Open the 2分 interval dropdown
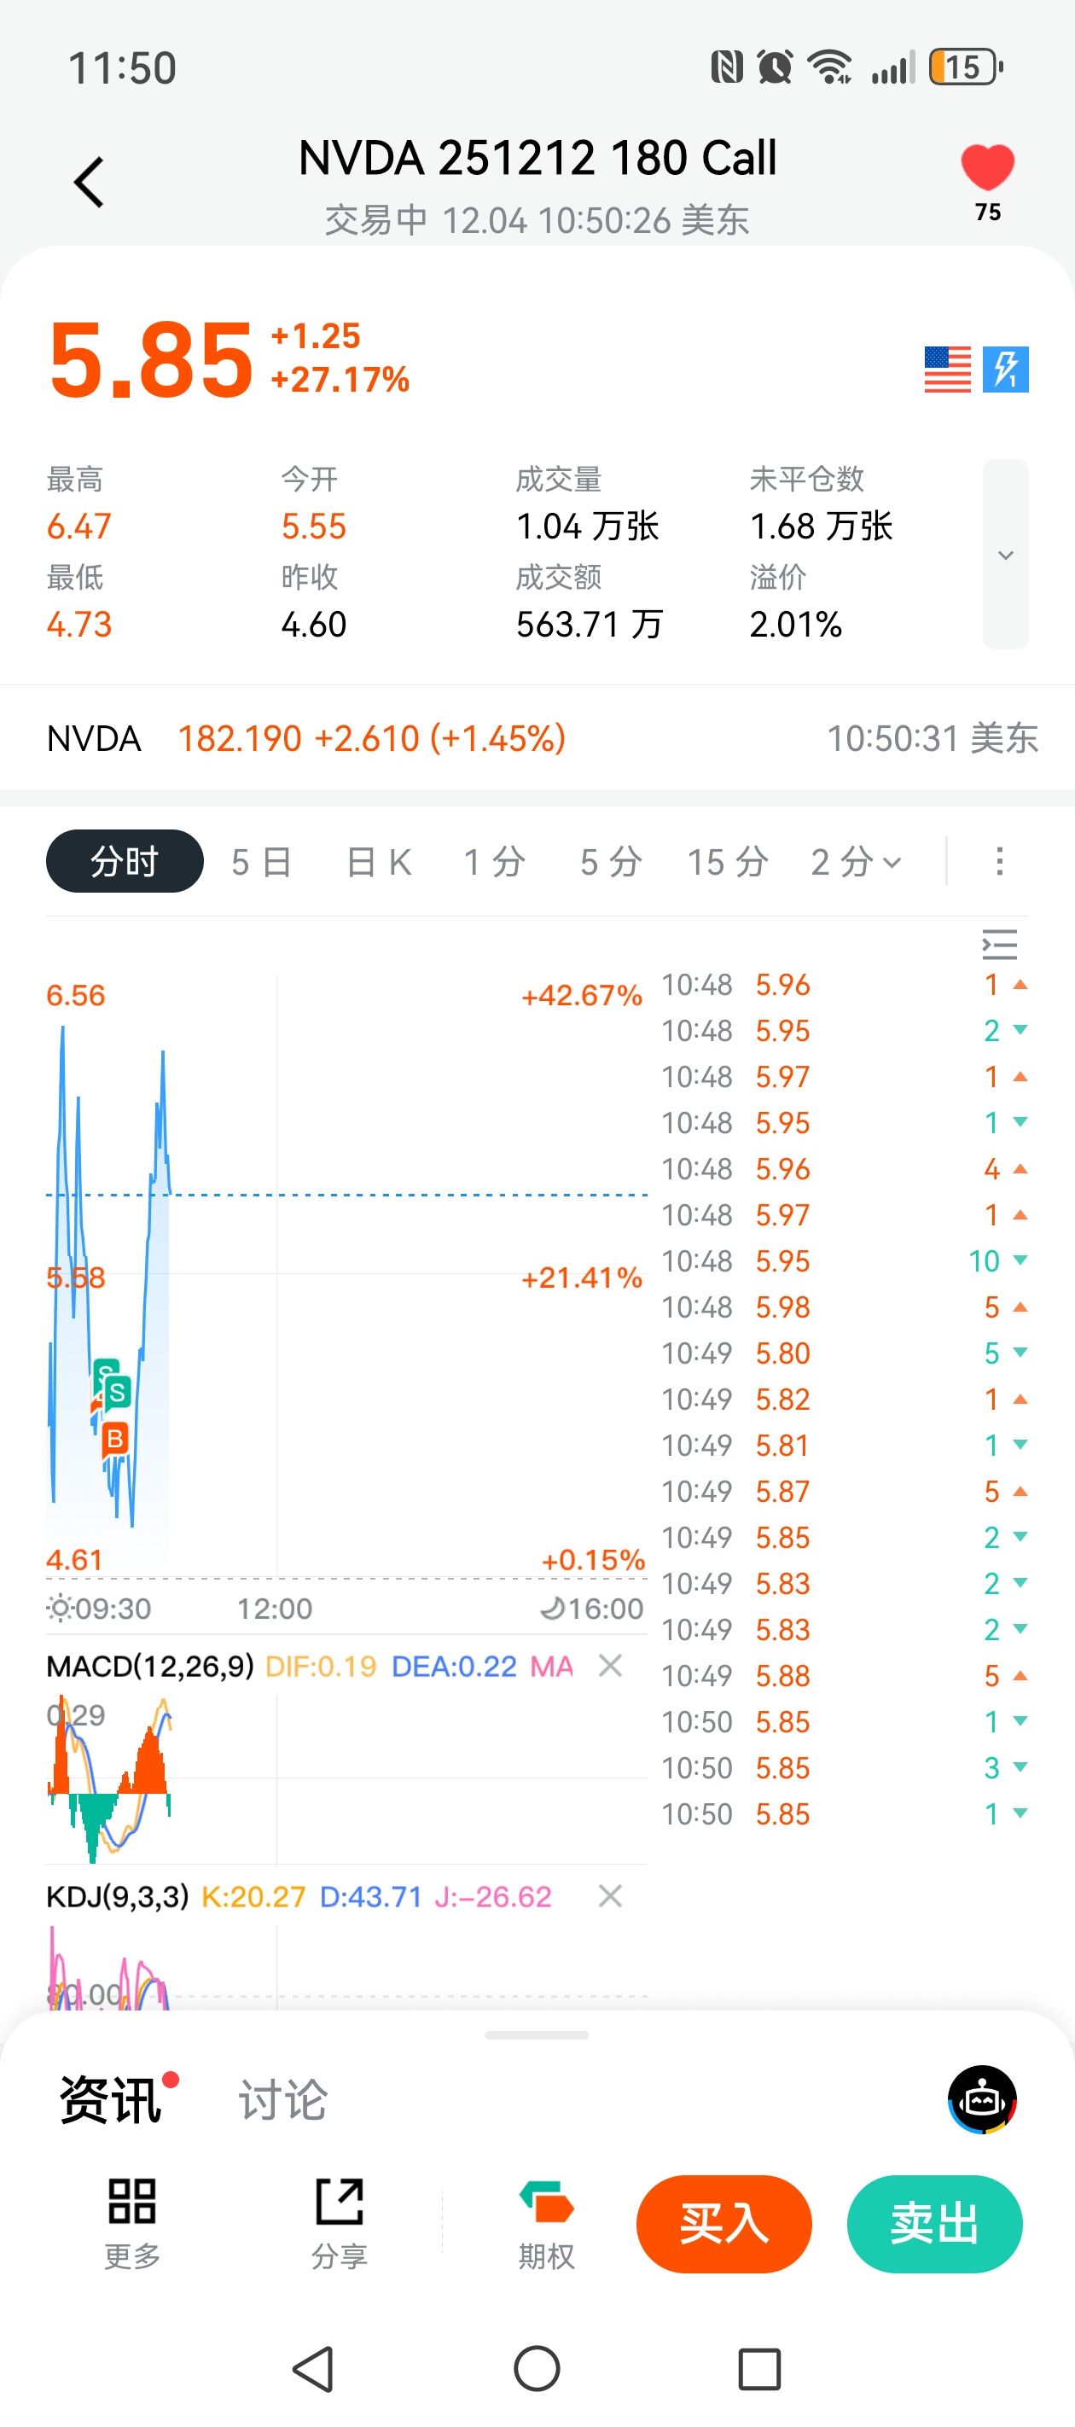 click(x=856, y=862)
